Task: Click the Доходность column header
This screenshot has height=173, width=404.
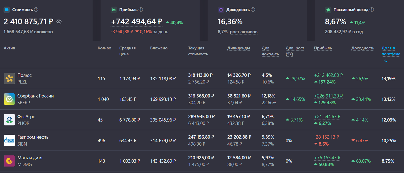Action: [x=363, y=48]
